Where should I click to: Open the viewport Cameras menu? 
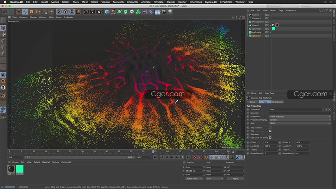click(x=23, y=17)
